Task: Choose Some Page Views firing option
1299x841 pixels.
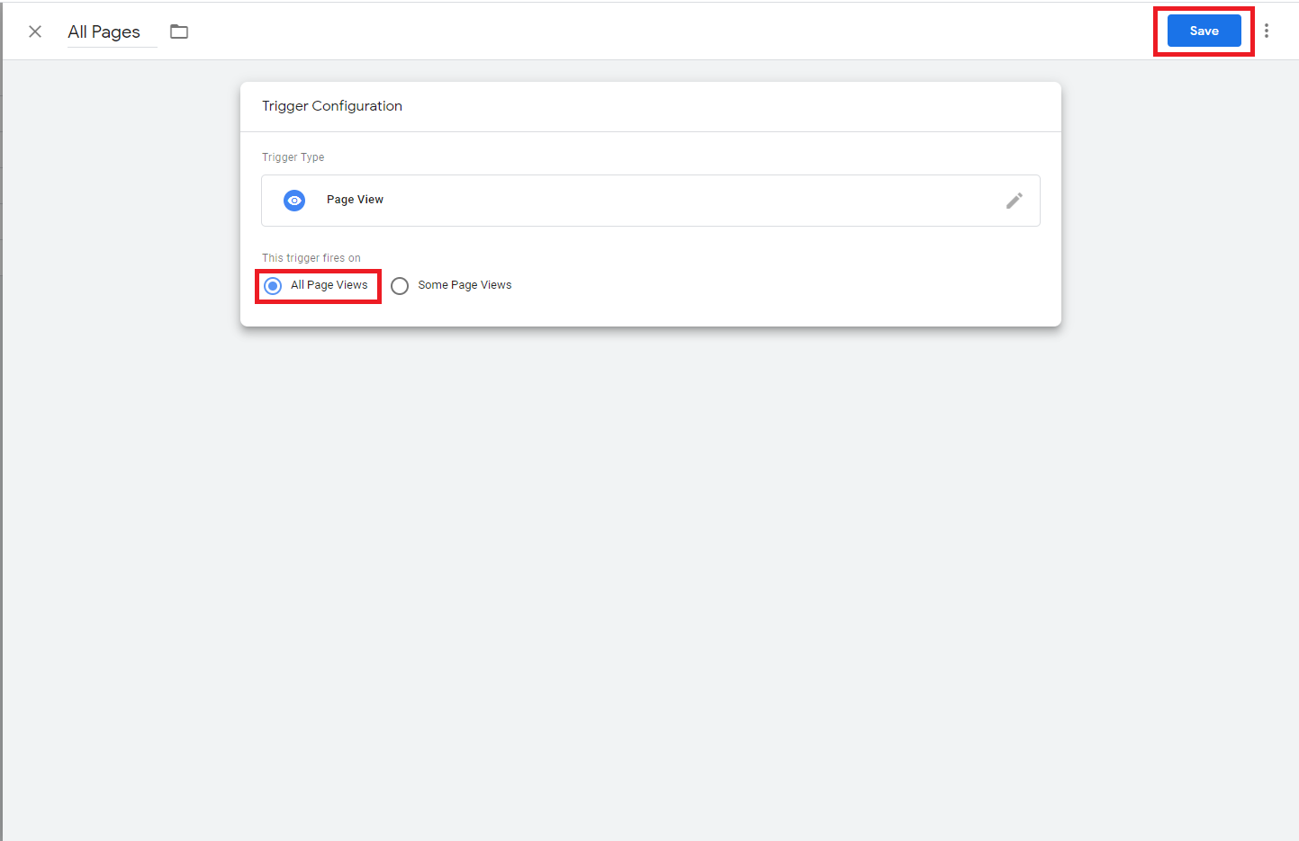Action: click(x=400, y=285)
